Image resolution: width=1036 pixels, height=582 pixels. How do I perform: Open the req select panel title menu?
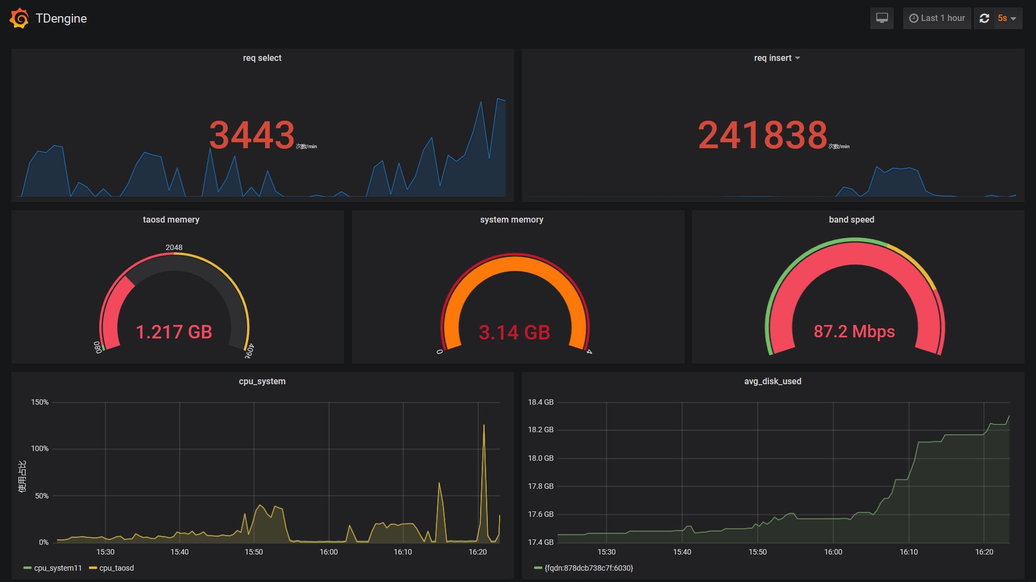pos(262,58)
